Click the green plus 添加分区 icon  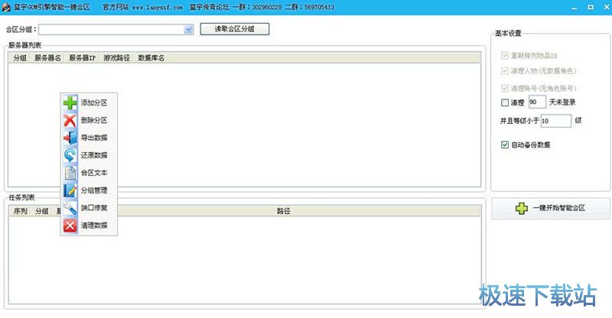point(70,102)
